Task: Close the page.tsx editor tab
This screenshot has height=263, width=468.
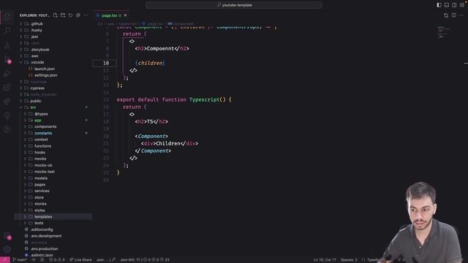Action: pyautogui.click(x=125, y=15)
